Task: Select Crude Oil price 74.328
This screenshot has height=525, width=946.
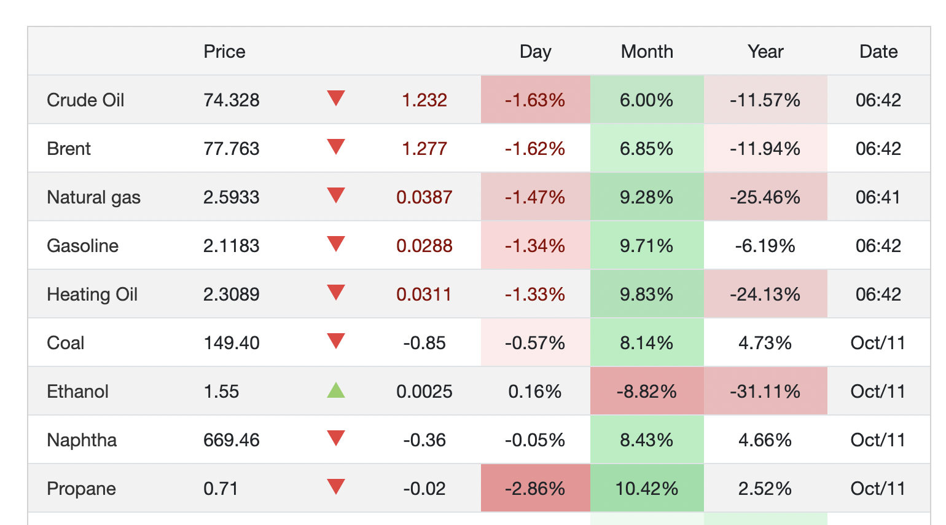Action: (x=232, y=100)
